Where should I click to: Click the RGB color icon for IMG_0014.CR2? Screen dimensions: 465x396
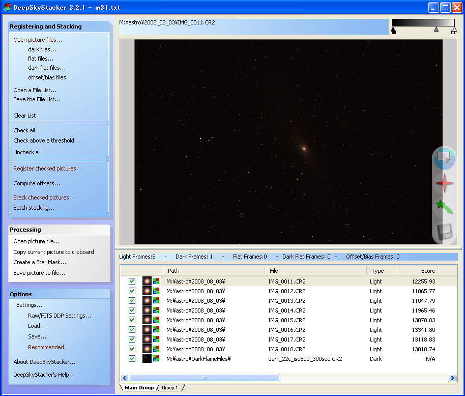tap(156, 310)
